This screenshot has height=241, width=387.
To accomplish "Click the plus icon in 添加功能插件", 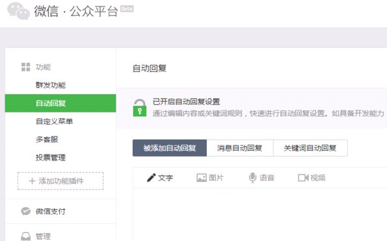I will (32, 181).
